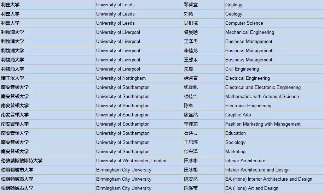Click the student name '王泽冉'
The width and height of the screenshot is (324, 193).
click(x=191, y=41)
